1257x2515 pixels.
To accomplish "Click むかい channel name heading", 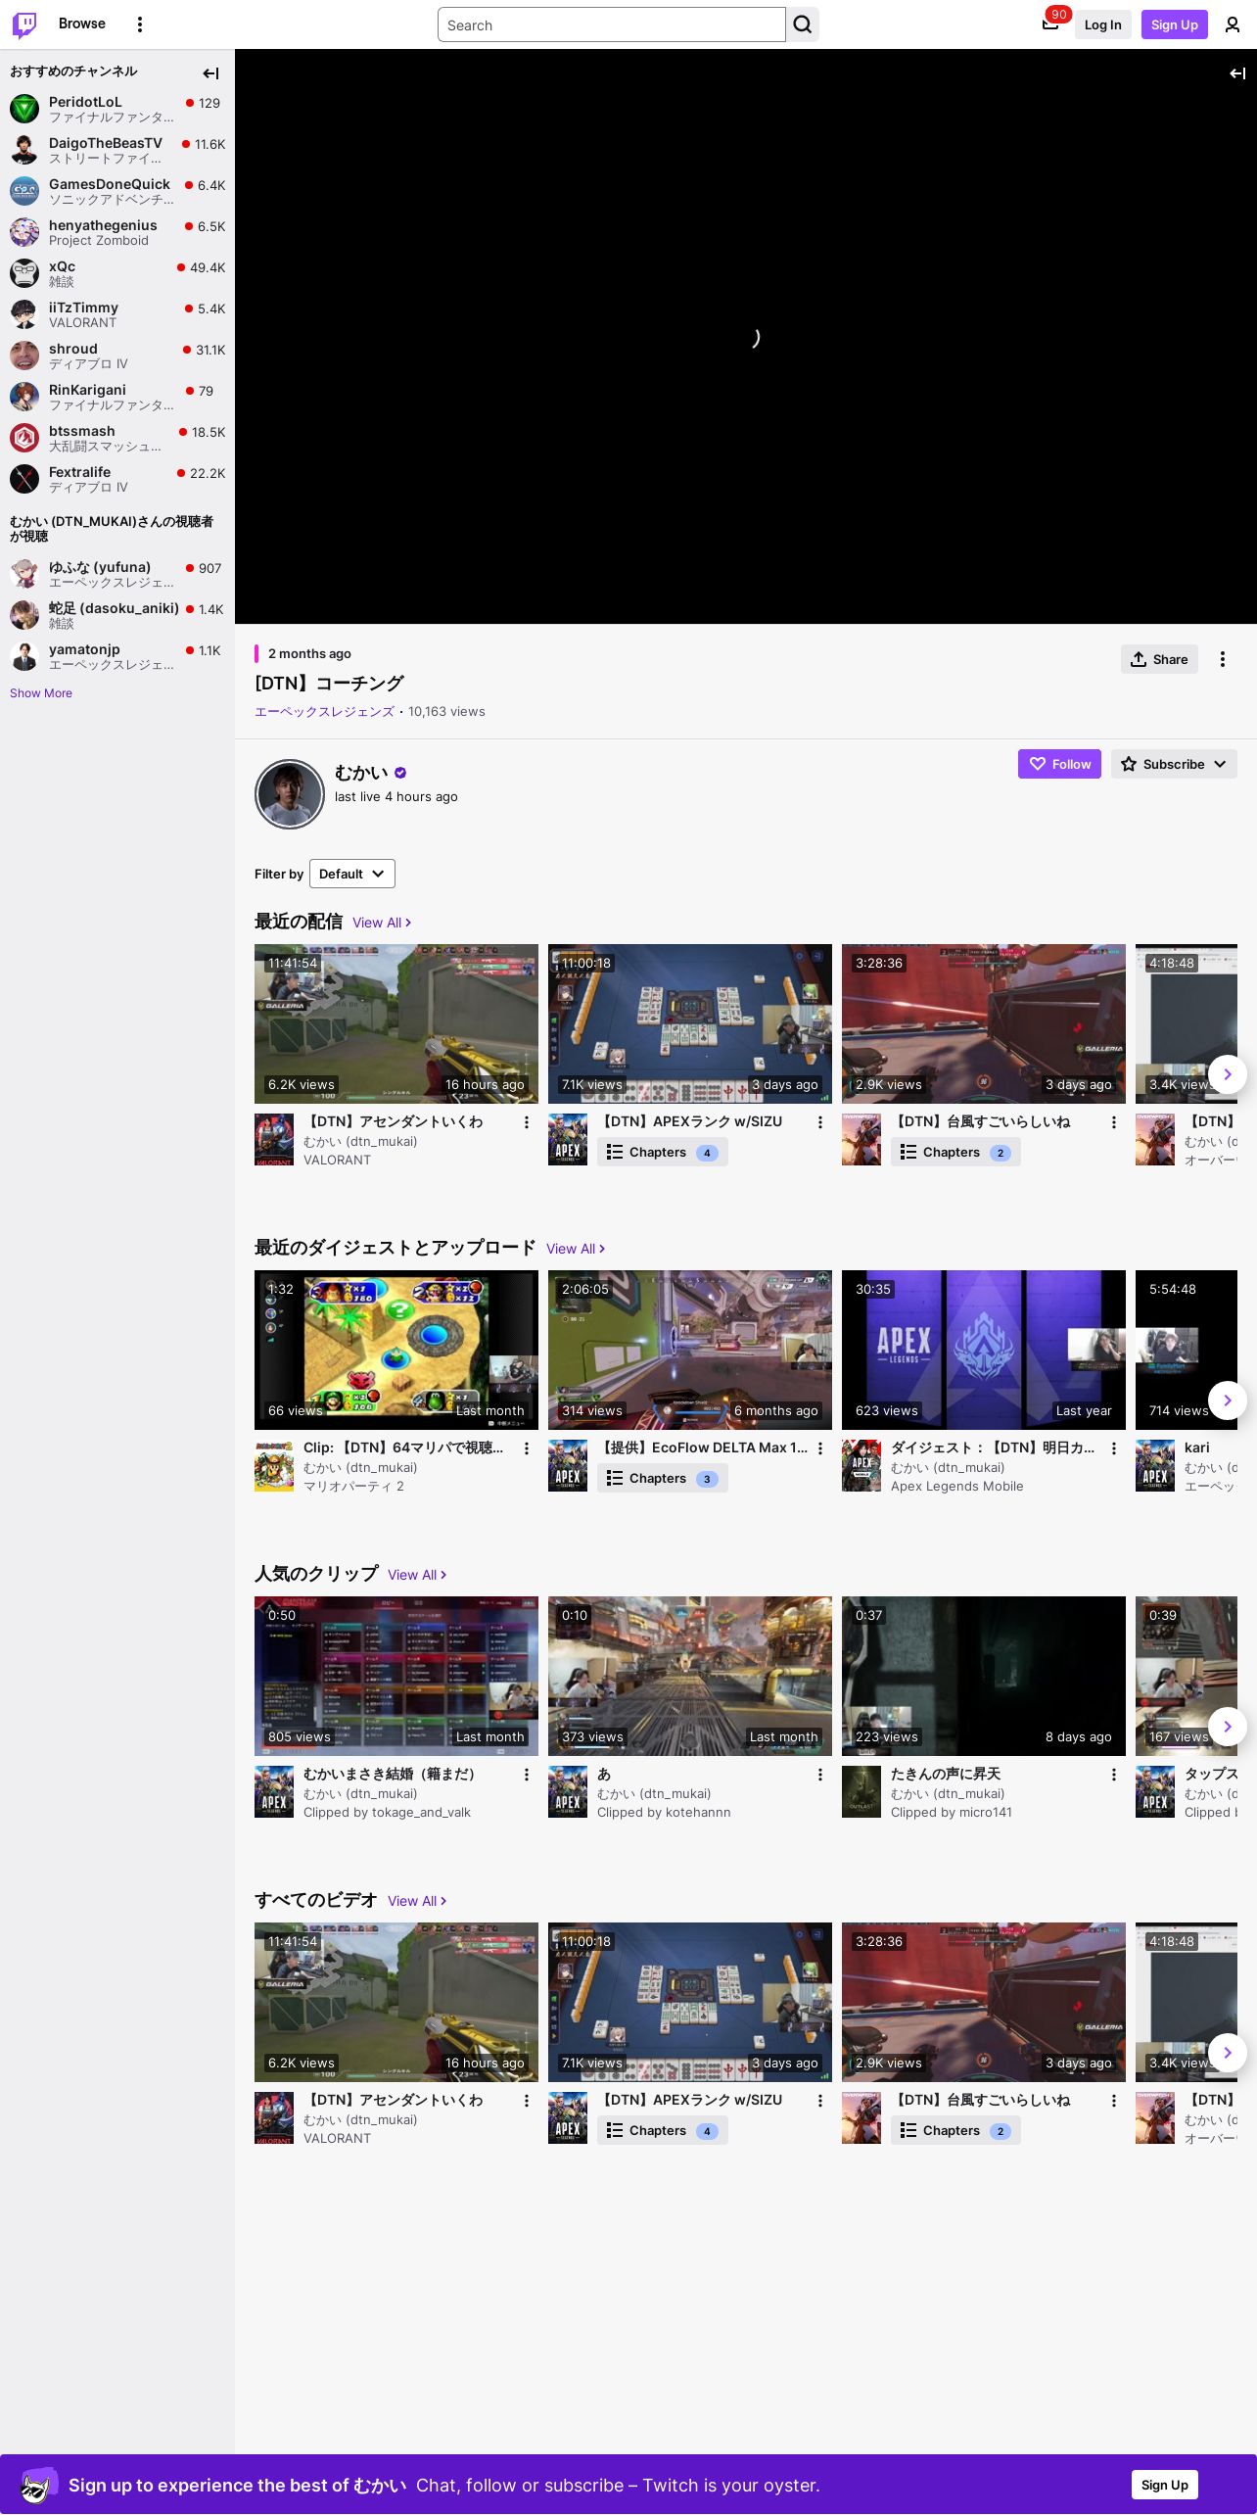I will pos(361,773).
